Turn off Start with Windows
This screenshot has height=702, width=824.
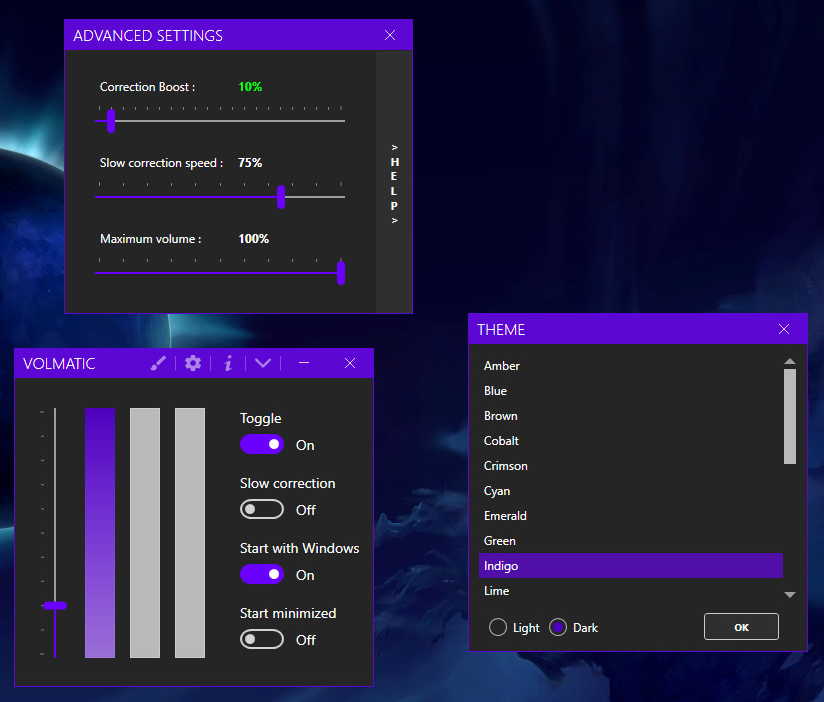[x=262, y=574]
